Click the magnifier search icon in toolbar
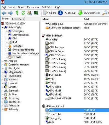The height and width of the screenshot is (125, 109). pos(105,13)
